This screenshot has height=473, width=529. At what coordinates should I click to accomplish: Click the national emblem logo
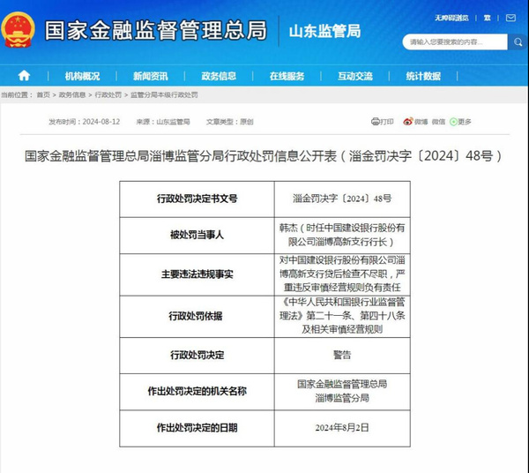click(19, 30)
